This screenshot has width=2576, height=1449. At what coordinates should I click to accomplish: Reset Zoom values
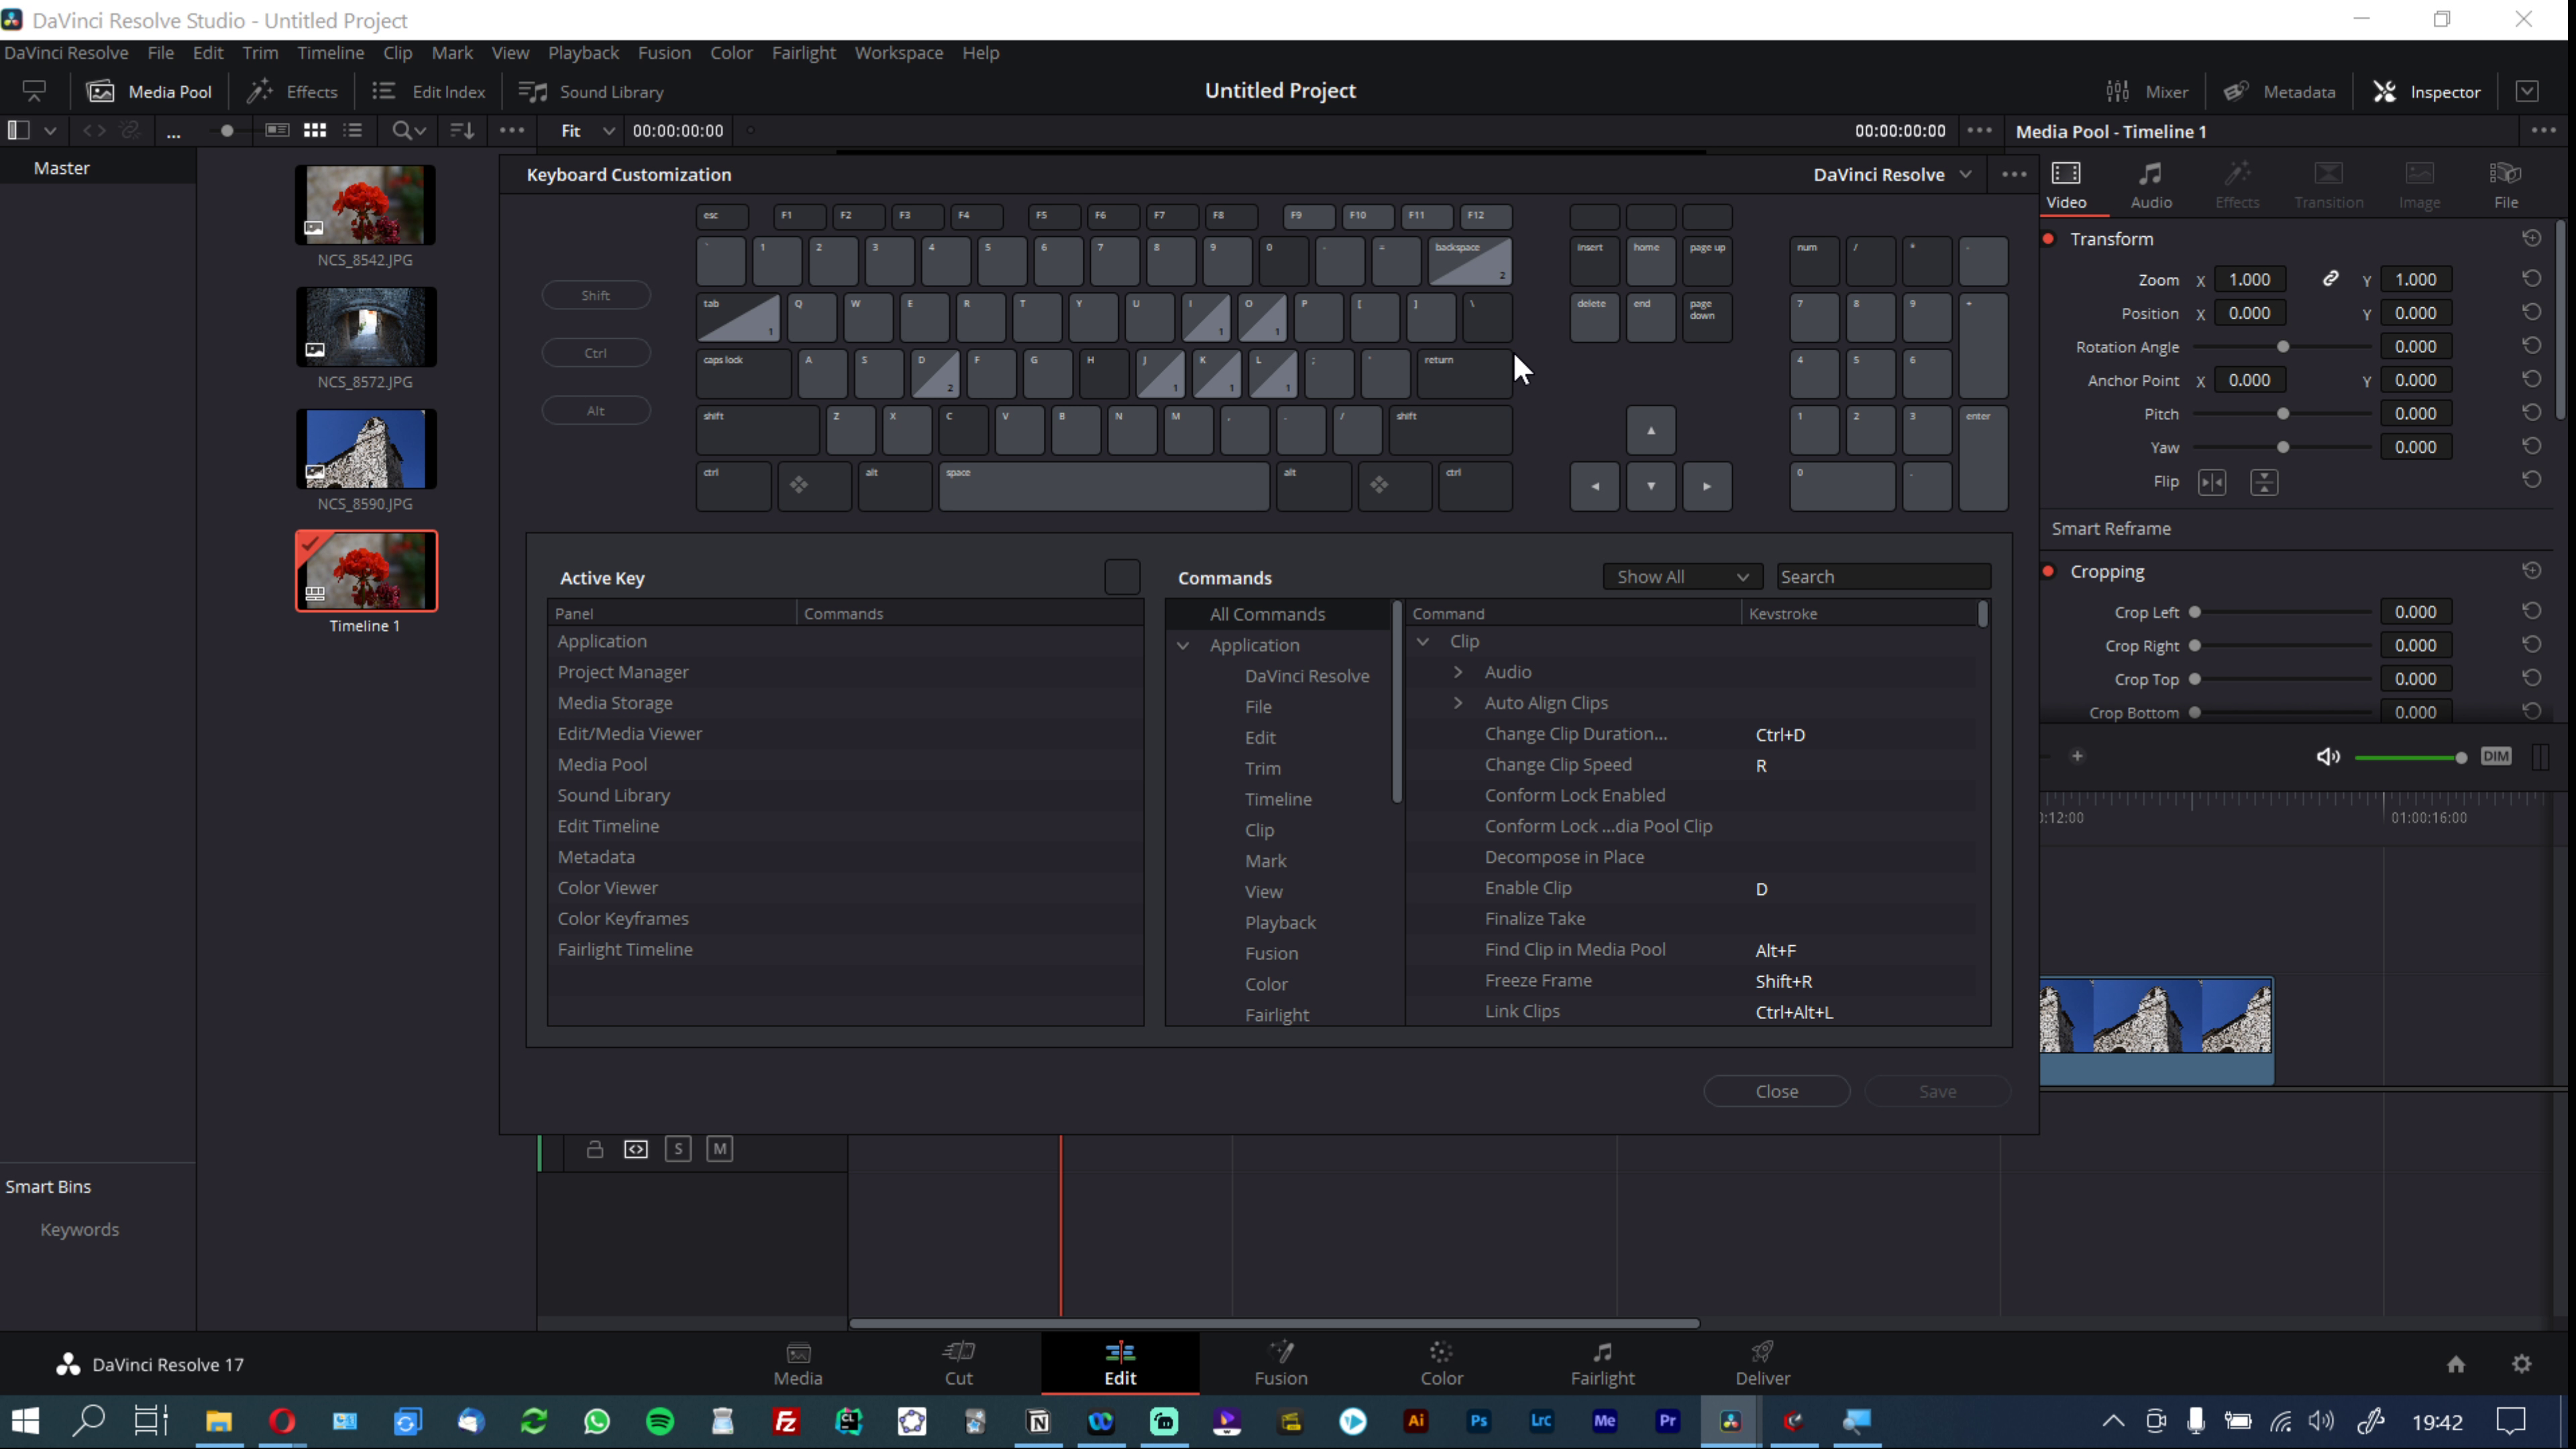pos(2531,279)
